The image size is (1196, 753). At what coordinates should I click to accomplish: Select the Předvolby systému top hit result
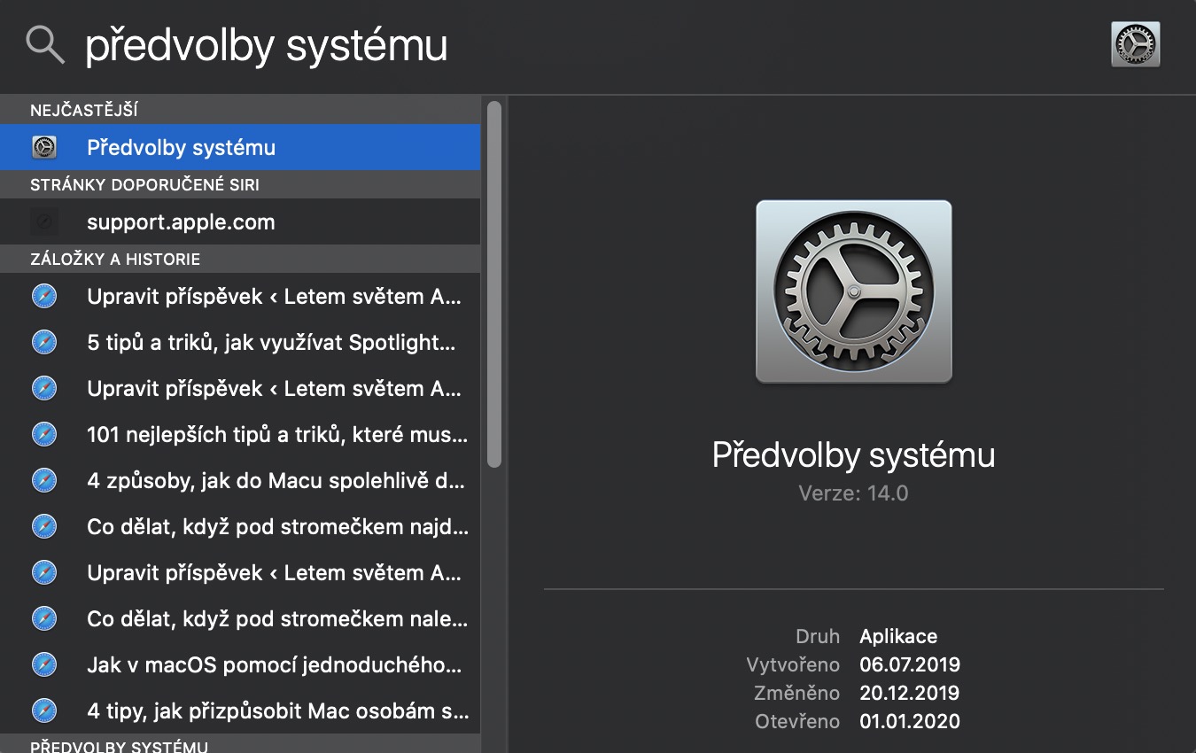click(x=239, y=148)
